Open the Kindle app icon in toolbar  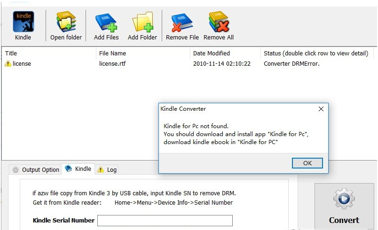click(23, 22)
